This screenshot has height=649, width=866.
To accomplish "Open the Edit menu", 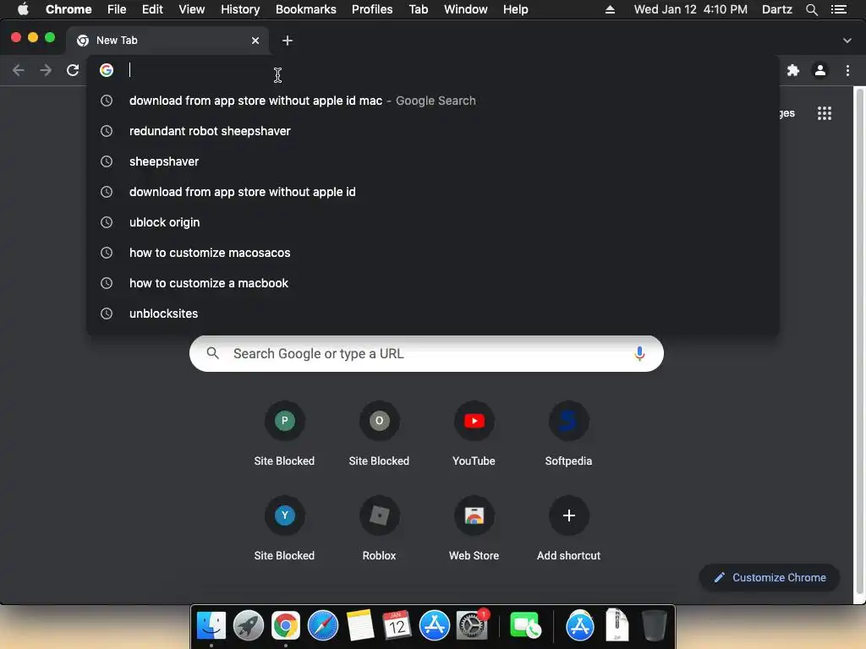I will pos(152,9).
